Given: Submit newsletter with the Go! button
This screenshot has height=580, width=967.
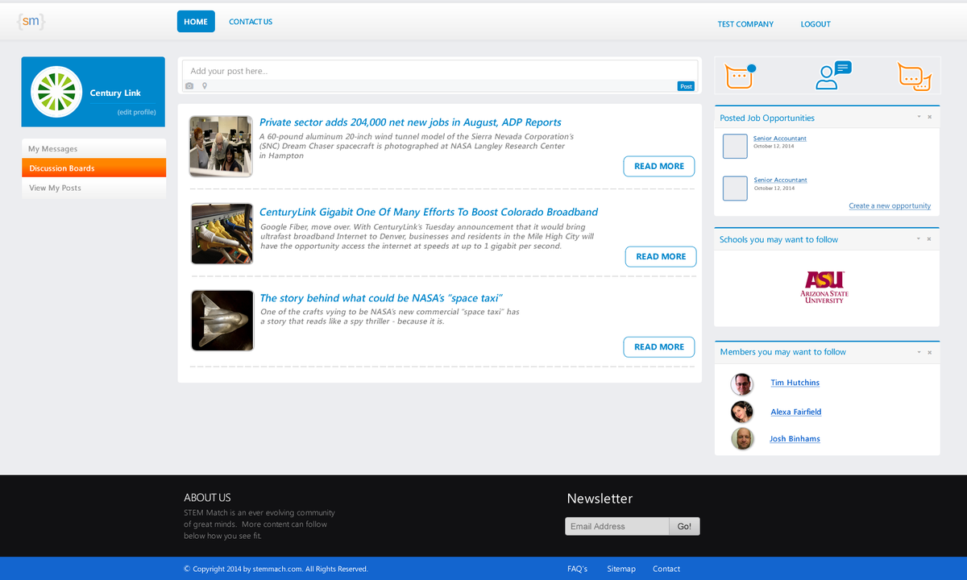Looking at the screenshot, I should pos(684,526).
